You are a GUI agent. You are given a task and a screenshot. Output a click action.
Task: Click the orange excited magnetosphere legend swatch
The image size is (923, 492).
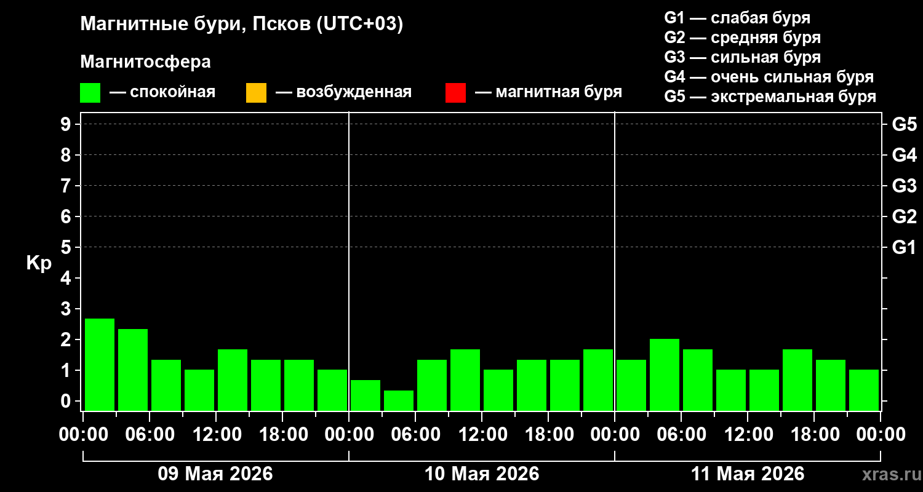[x=256, y=93]
